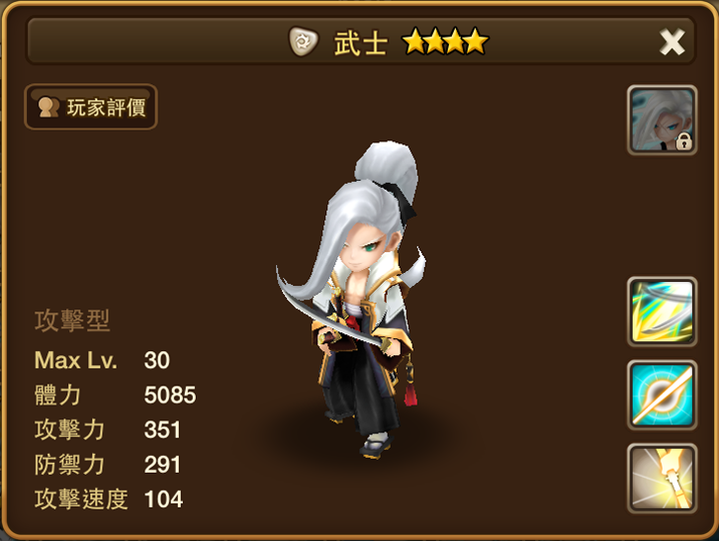The height and width of the screenshot is (541, 719).
Task: Click the player silhouette icon in 玩家評價
Action: click(48, 107)
